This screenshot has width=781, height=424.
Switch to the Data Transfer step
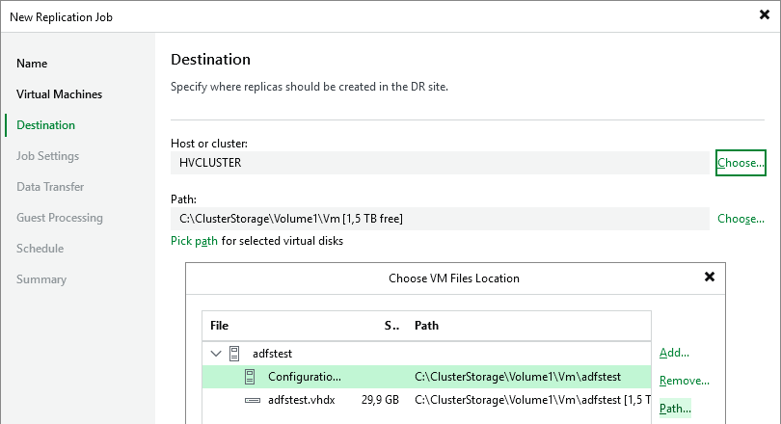(50, 187)
